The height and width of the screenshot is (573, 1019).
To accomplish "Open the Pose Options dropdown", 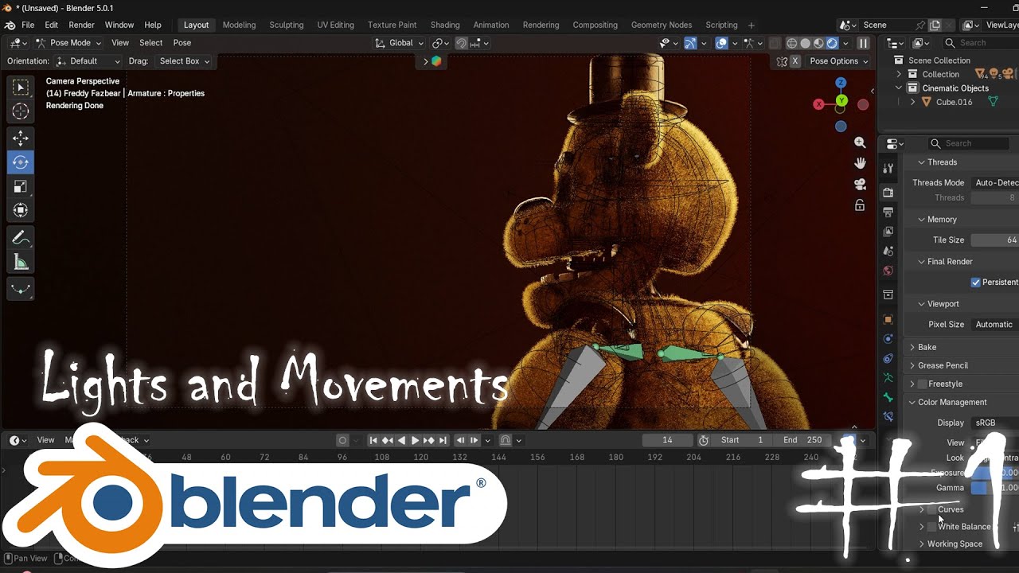I will (839, 61).
